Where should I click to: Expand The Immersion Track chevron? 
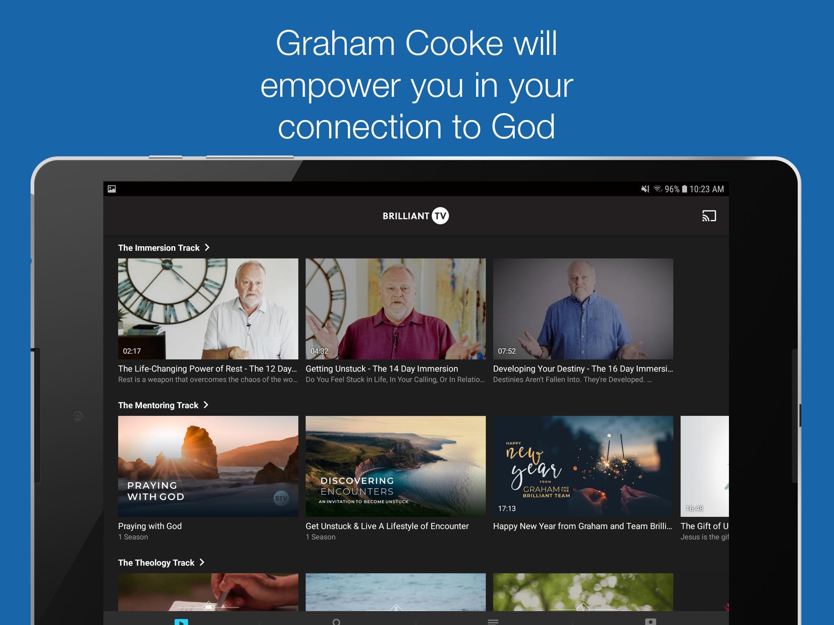point(207,247)
